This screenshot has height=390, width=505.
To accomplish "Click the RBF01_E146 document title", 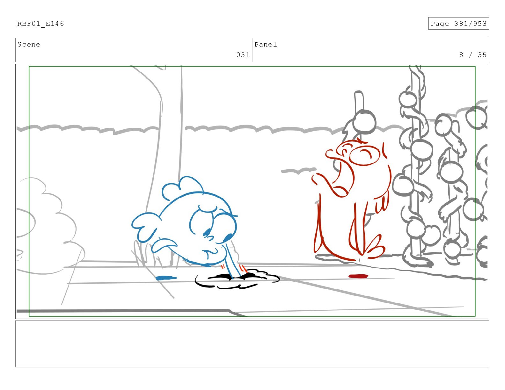I will [x=40, y=24].
